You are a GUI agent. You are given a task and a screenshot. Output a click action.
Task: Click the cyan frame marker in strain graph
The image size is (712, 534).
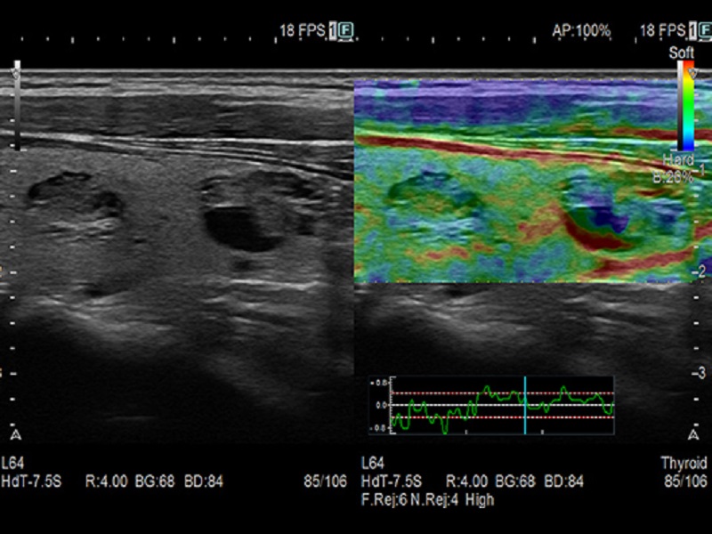(525, 405)
